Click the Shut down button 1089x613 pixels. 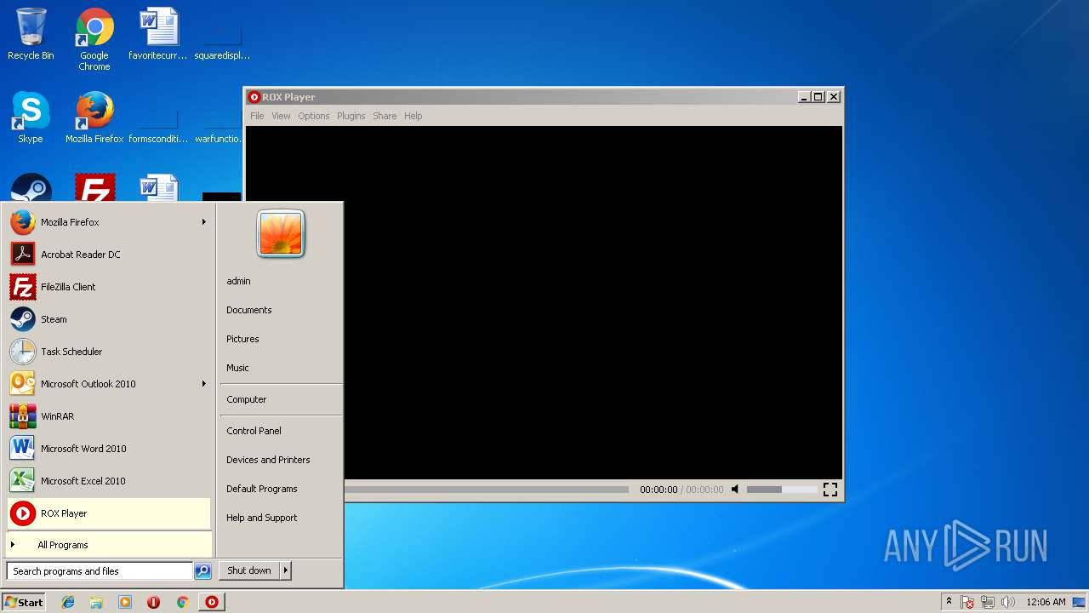(x=249, y=570)
